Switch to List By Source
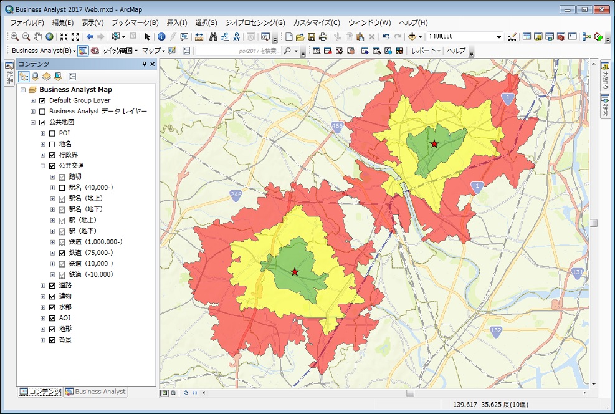Screen dimensions: 615x414 (x=36, y=77)
